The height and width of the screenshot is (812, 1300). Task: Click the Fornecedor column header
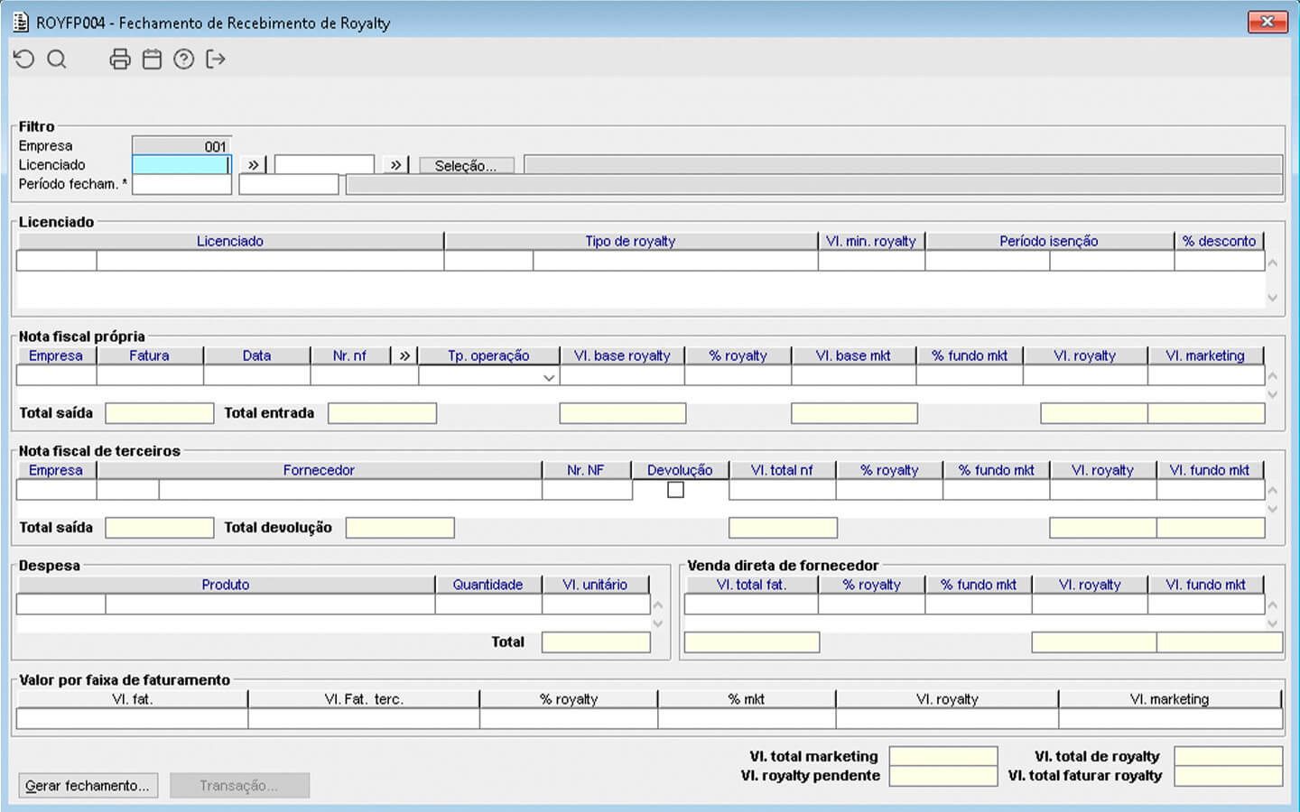pyautogui.click(x=319, y=470)
